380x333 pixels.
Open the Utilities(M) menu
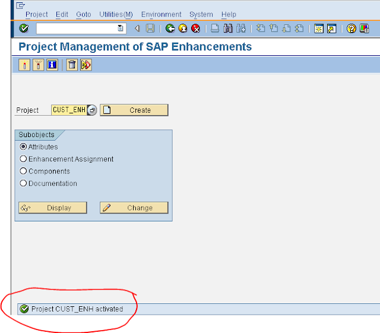(x=116, y=14)
